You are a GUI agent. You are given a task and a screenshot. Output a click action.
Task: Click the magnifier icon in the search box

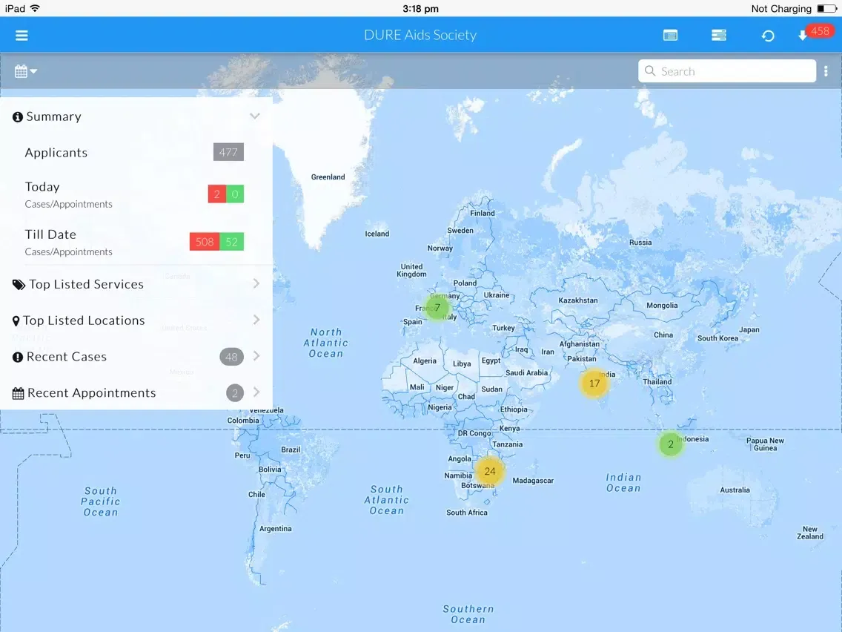[650, 71]
